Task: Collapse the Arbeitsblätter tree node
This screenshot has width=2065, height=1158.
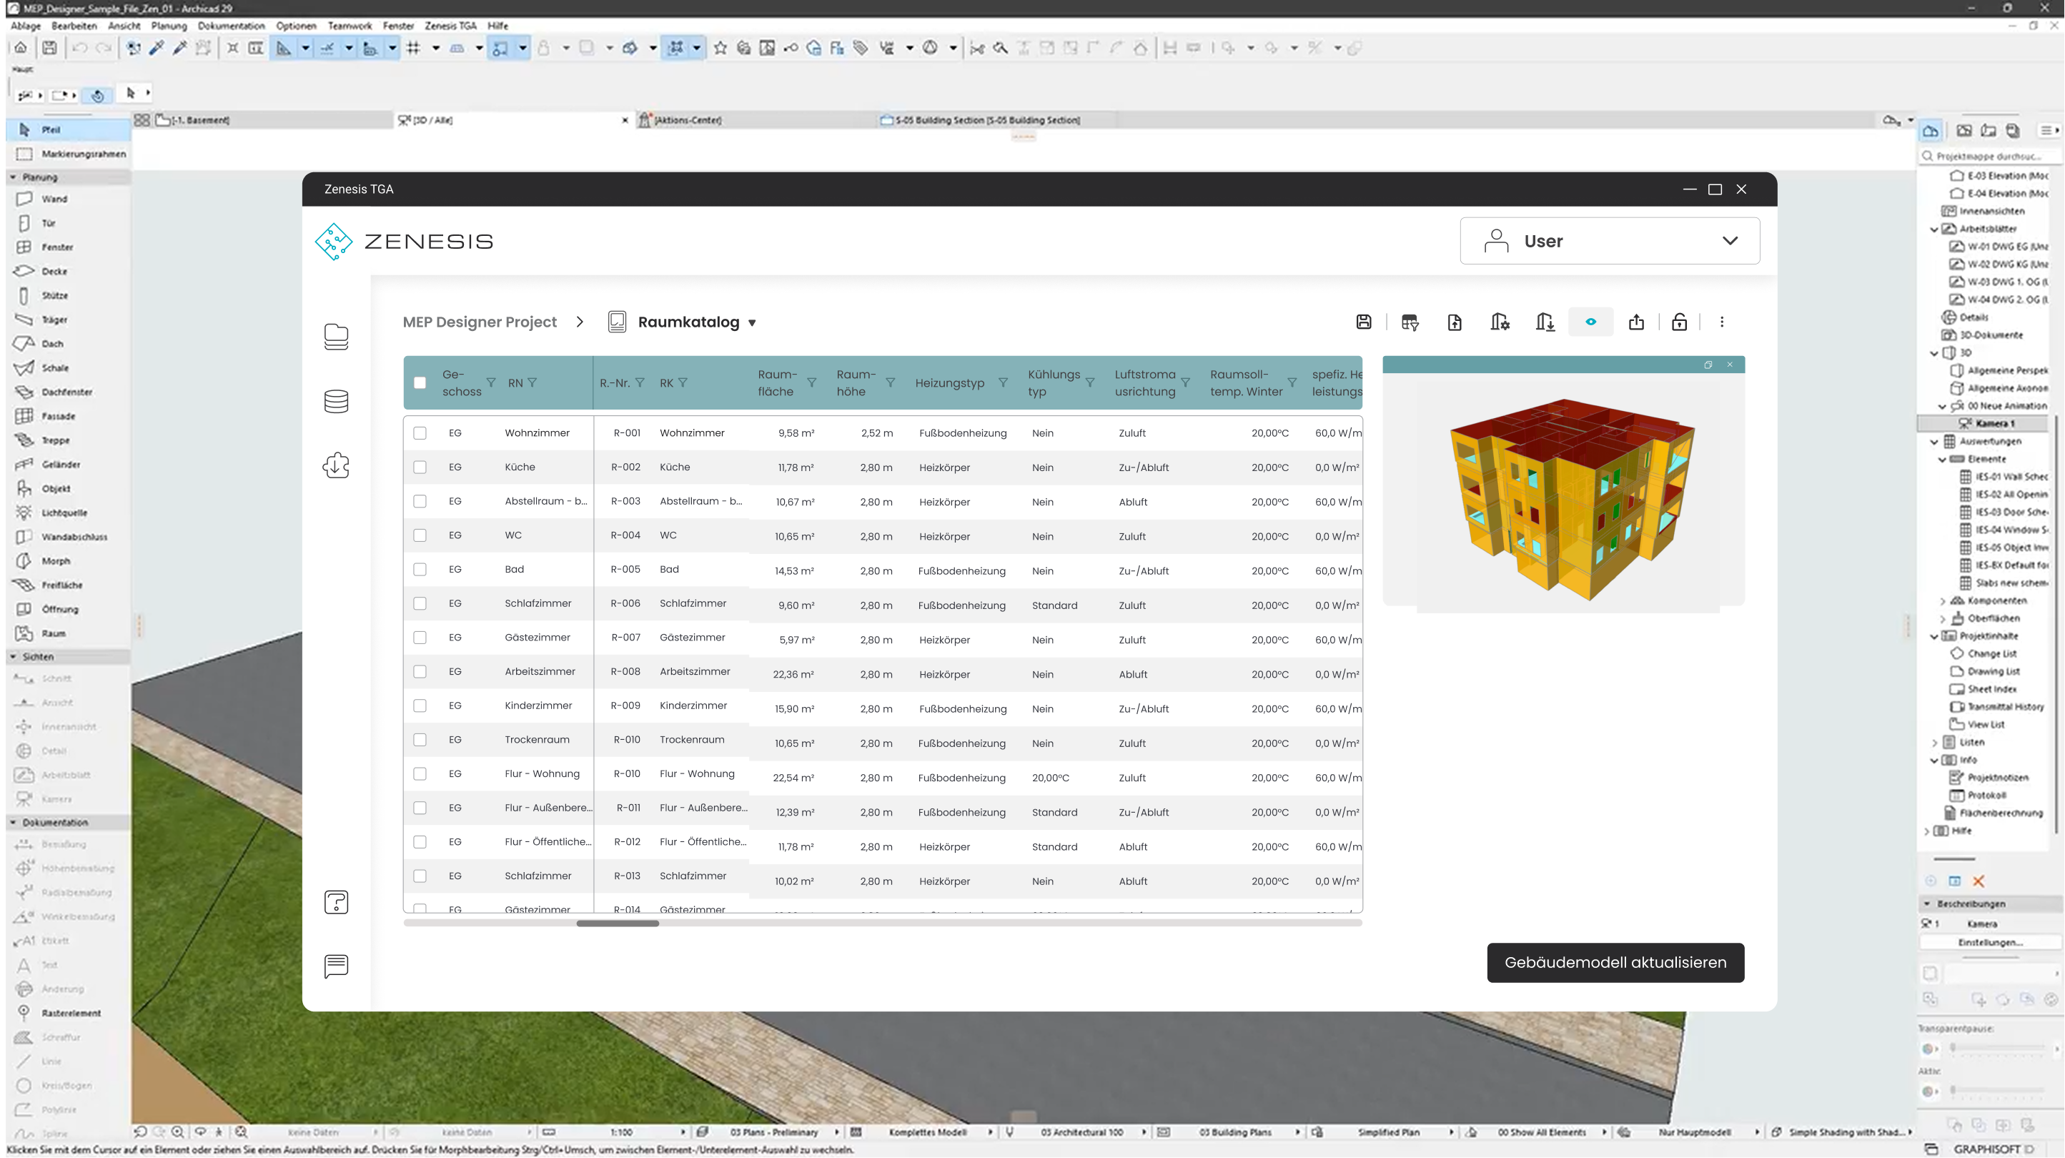Action: tap(1934, 229)
